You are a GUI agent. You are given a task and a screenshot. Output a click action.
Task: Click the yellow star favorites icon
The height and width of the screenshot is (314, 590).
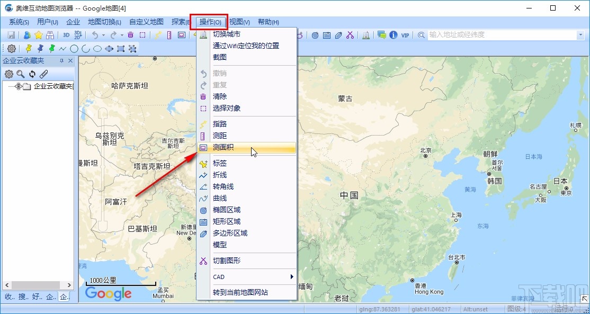38,35
